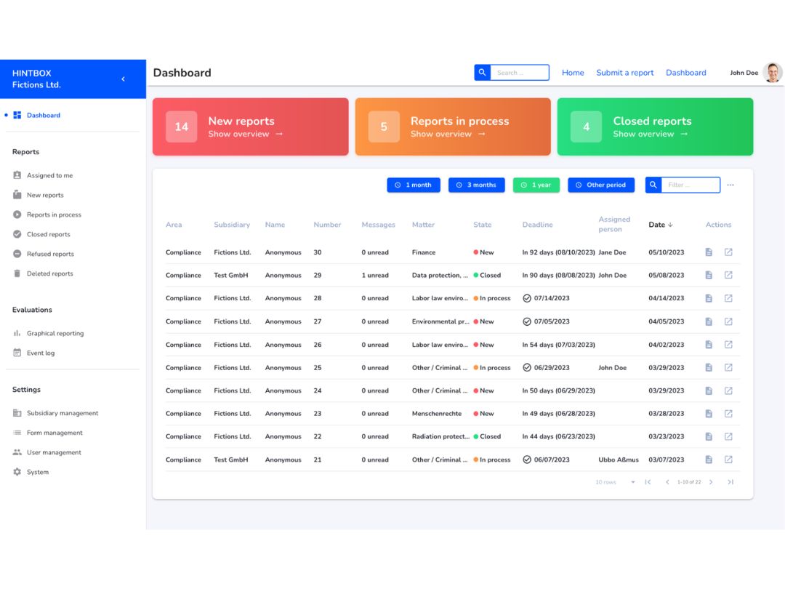
Task: Open document icon for report 25
Action: pyautogui.click(x=709, y=368)
